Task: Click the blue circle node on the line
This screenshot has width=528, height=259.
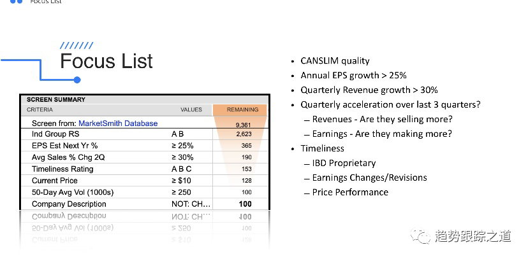Action: pos(77,80)
